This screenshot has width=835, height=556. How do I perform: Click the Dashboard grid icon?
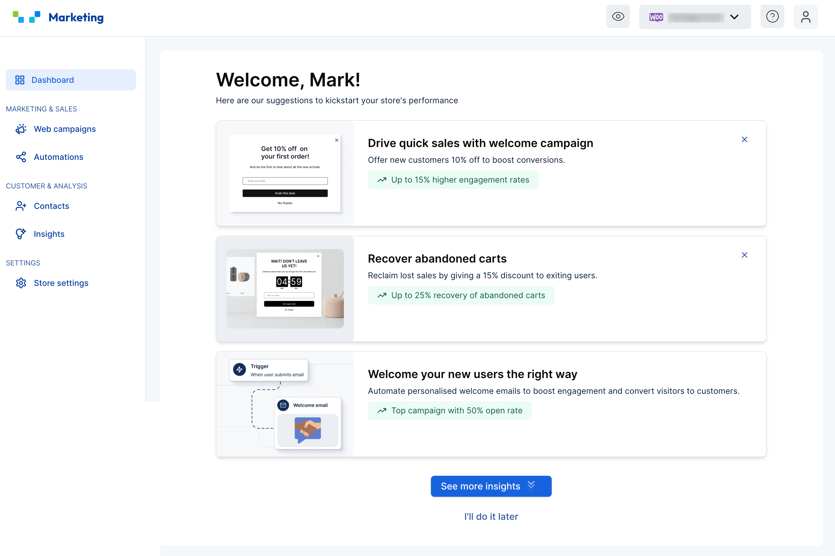click(x=20, y=80)
